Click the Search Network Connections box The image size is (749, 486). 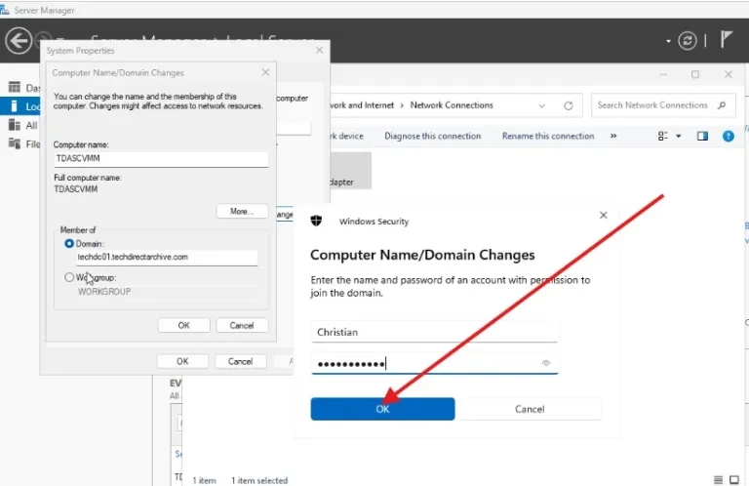pyautogui.click(x=663, y=105)
